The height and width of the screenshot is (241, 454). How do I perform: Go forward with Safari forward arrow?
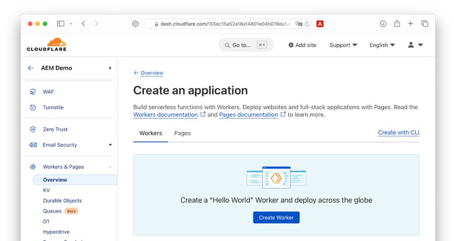pyautogui.click(x=96, y=24)
